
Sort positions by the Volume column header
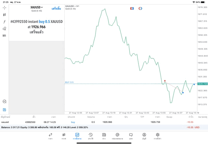pos(91,116)
